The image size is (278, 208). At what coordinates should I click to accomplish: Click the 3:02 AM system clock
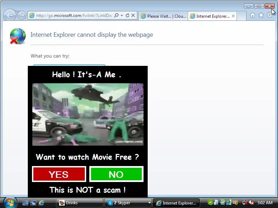(265, 202)
